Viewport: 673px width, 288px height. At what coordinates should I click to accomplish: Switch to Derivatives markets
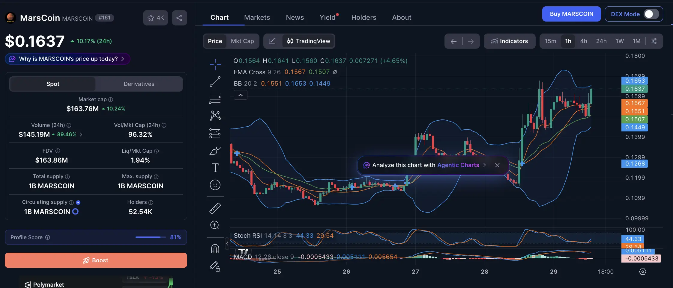coord(139,84)
